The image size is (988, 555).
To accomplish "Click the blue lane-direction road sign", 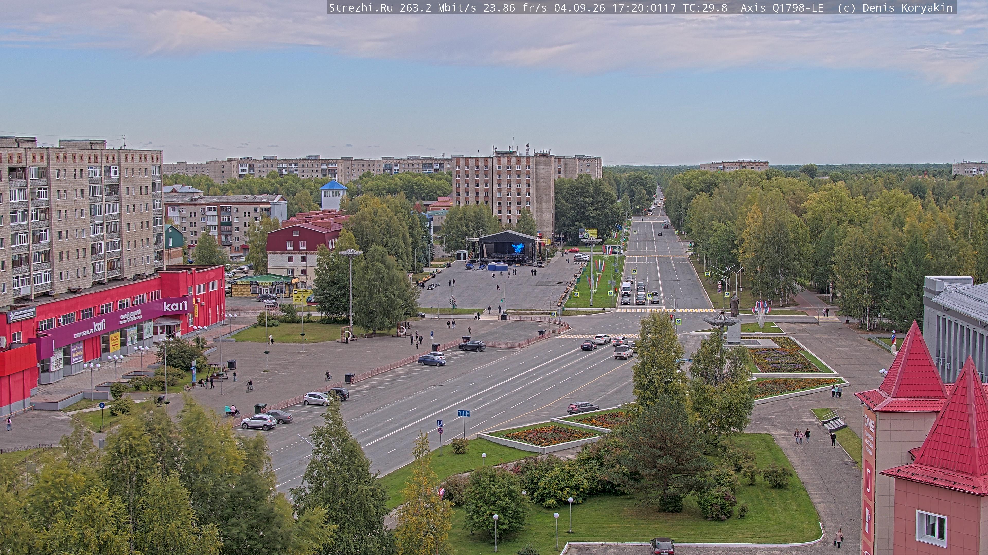I will click(463, 413).
